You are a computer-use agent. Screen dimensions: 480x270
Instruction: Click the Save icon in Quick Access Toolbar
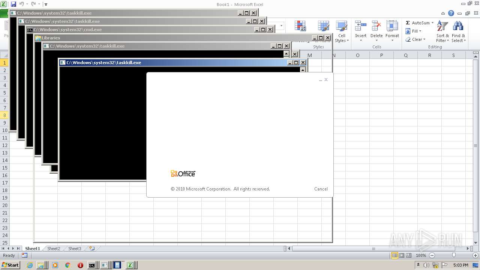[13, 4]
